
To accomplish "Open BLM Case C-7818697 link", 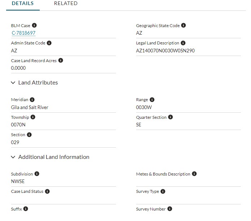I will (x=23, y=33).
